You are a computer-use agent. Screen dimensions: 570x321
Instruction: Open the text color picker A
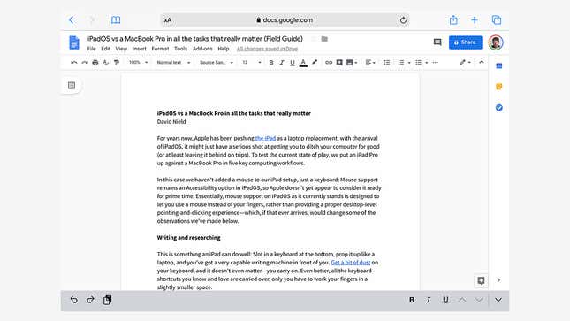coord(303,63)
